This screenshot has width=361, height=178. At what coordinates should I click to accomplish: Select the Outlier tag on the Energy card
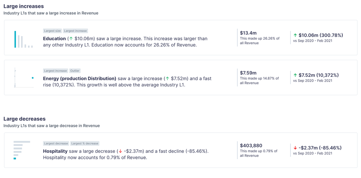75,71
